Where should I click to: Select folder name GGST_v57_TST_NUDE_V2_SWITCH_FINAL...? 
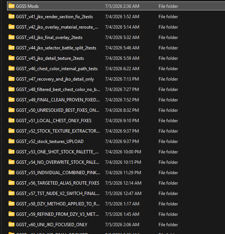[58, 194]
